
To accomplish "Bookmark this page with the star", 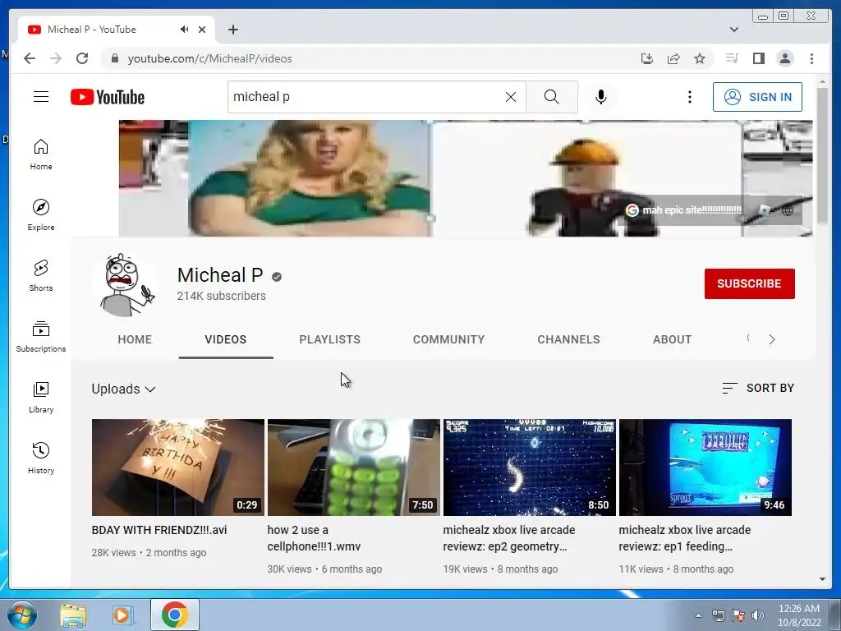I will (700, 58).
